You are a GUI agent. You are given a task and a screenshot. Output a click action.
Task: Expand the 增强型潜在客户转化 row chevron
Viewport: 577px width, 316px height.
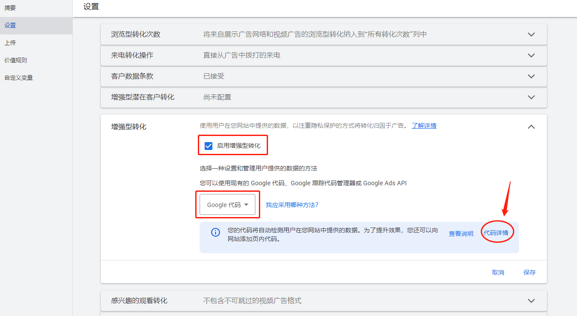point(531,97)
